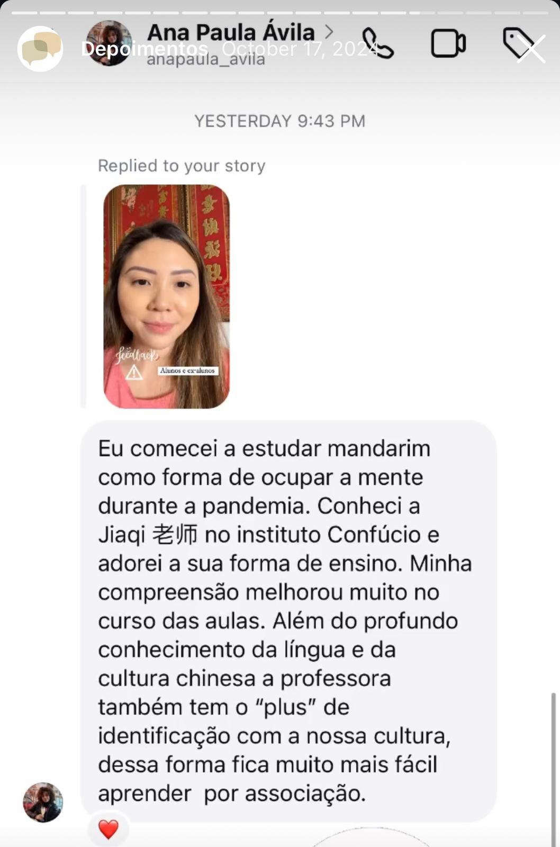Screen dimensions: 560x847
Task: Jump to the first story progress segment
Action: click(x=25, y=12)
